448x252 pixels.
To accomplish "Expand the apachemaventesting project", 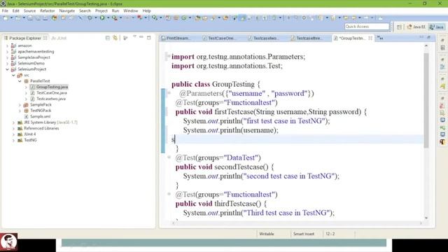I will (x=8, y=52).
